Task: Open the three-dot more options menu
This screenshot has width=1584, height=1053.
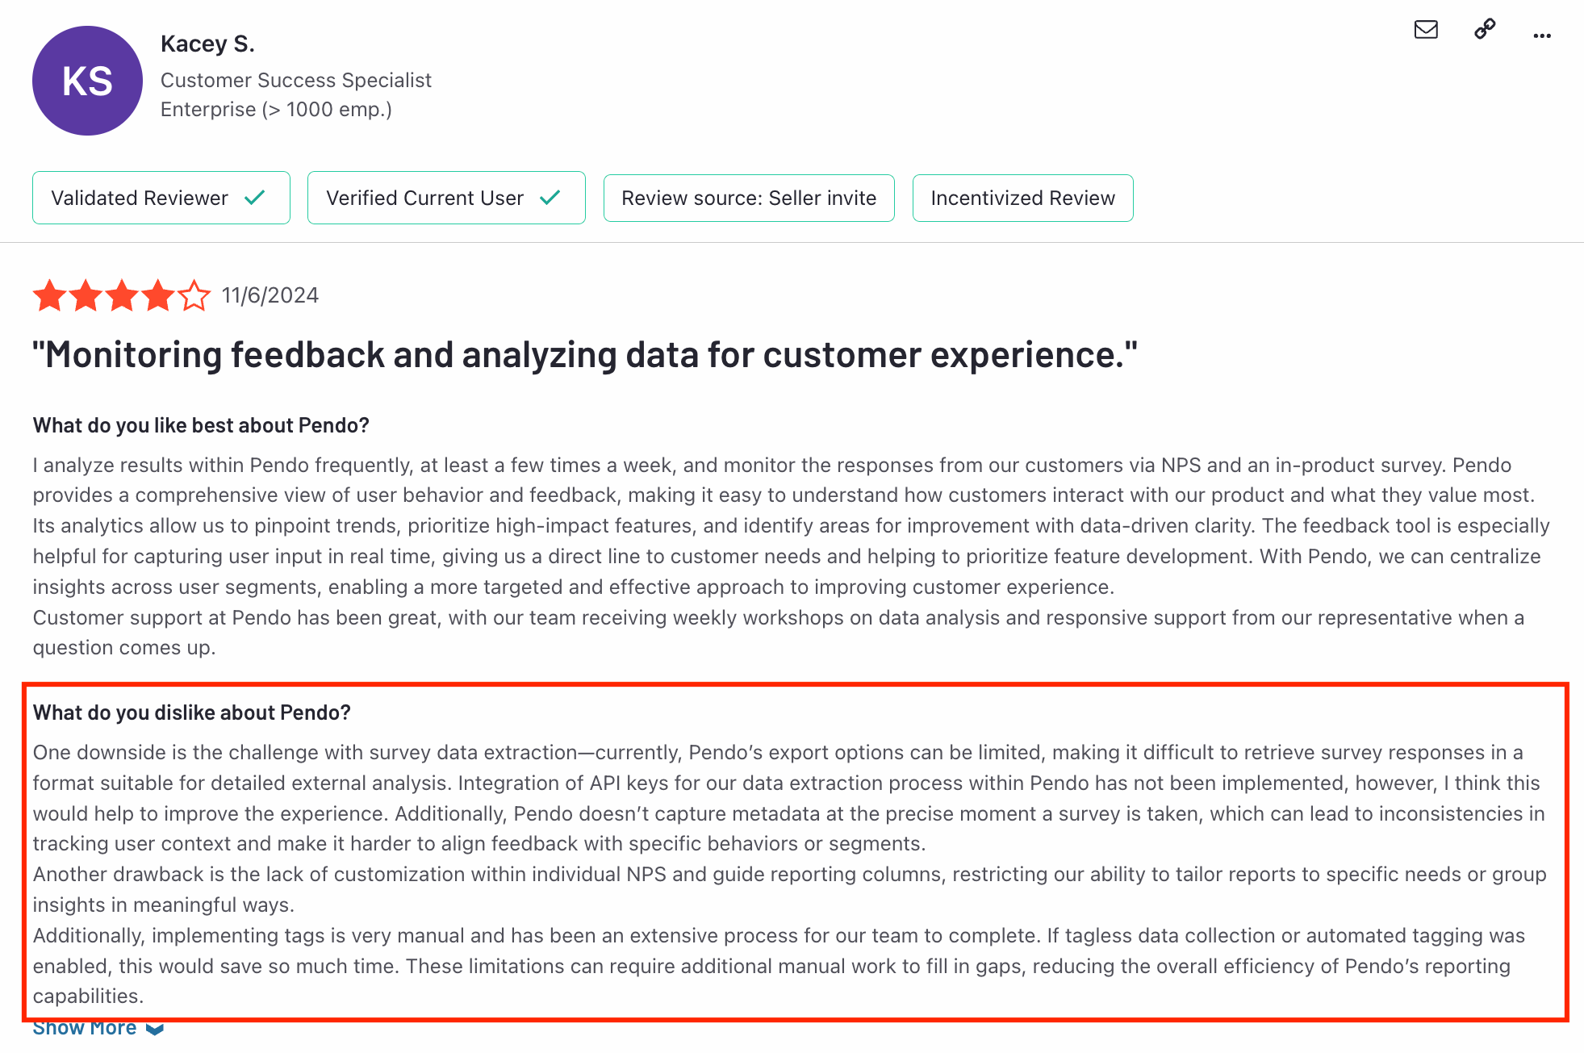Action: point(1542,36)
